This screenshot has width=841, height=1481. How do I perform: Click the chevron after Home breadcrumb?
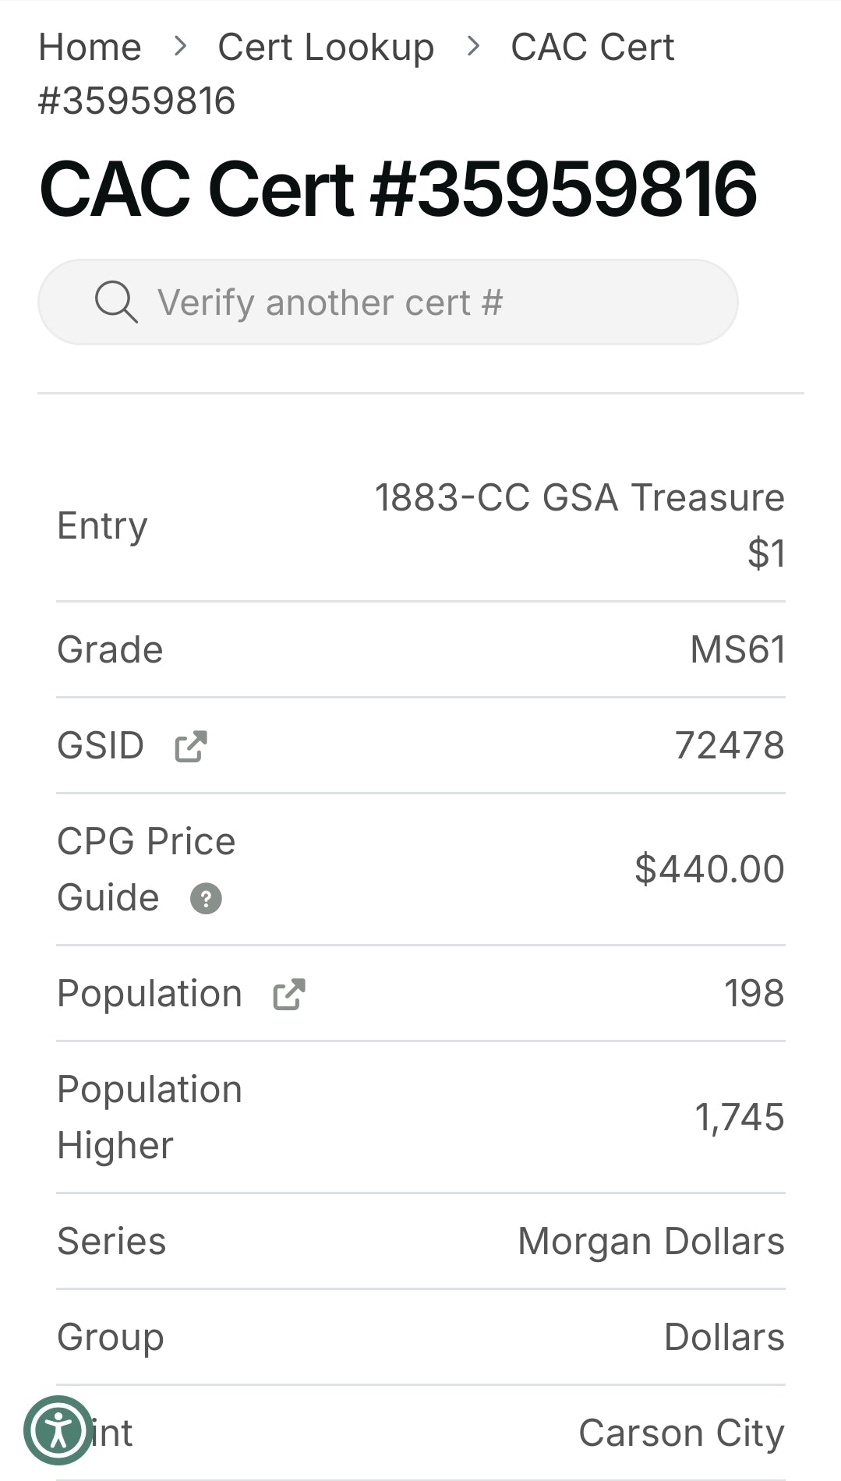pyautogui.click(x=180, y=47)
